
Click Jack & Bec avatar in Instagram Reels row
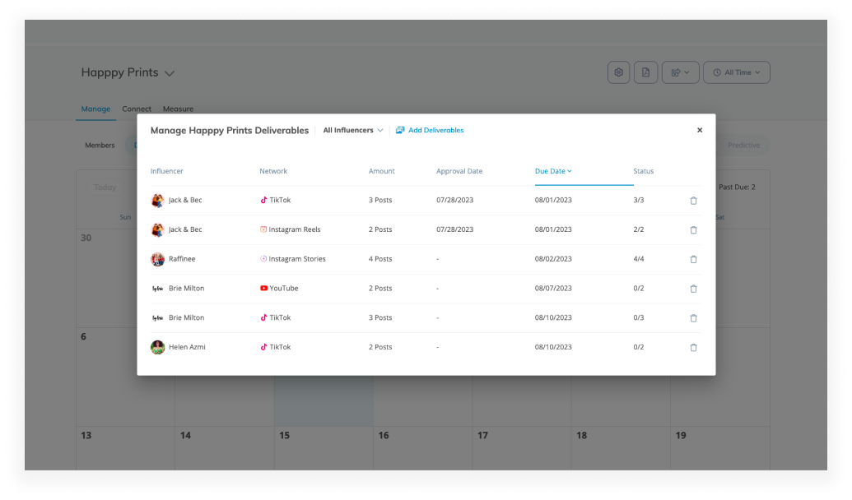[157, 229]
